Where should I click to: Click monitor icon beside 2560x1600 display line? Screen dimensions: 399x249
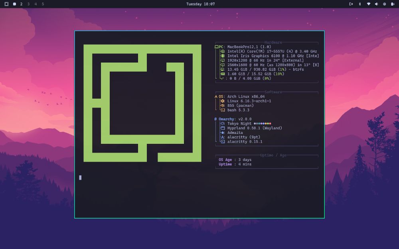(x=223, y=65)
